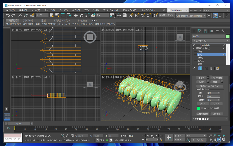This screenshot has width=233, height=146.
Task: Click the Target Weld button
Action: click(x=216, y=78)
